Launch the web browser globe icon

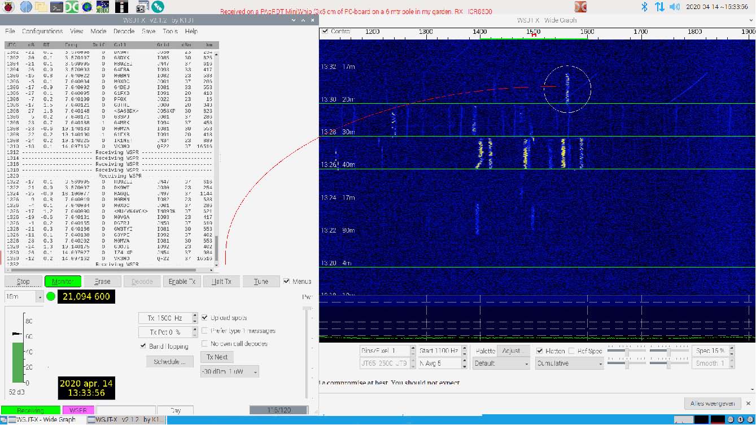point(26,7)
